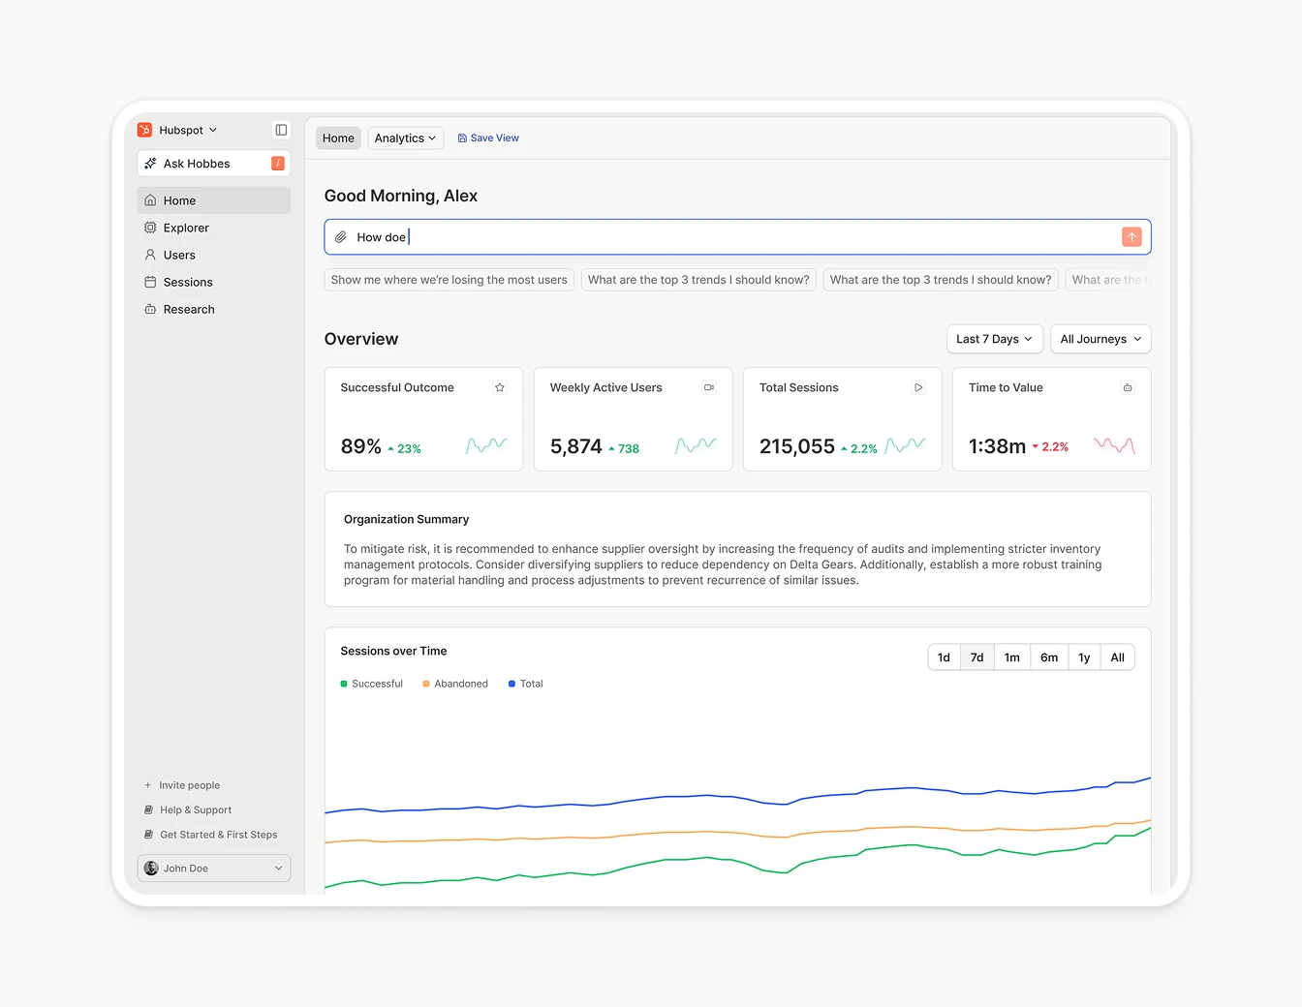Select the Home tab
Screen dimensions: 1302x1007
(337, 137)
